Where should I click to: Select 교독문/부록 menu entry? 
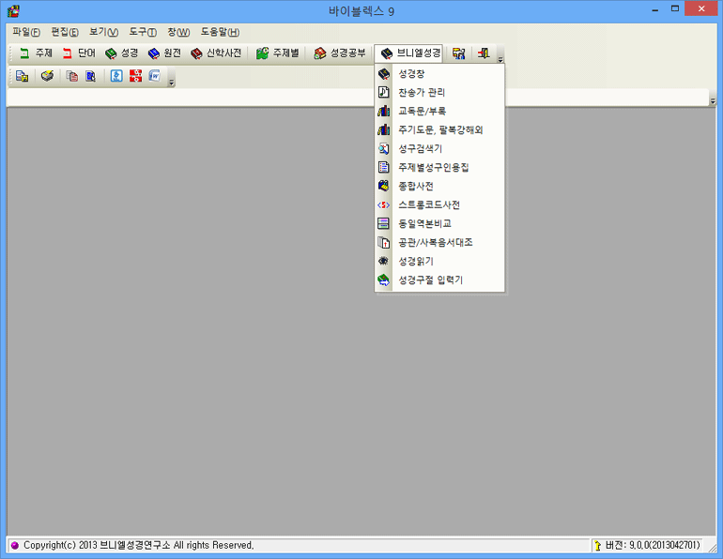pyautogui.click(x=439, y=111)
